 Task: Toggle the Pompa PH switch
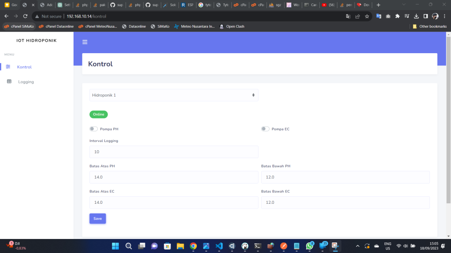[x=93, y=129]
